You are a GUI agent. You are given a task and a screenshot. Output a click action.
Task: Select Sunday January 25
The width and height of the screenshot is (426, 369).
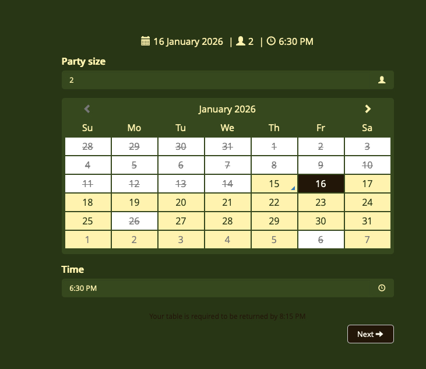pos(87,221)
